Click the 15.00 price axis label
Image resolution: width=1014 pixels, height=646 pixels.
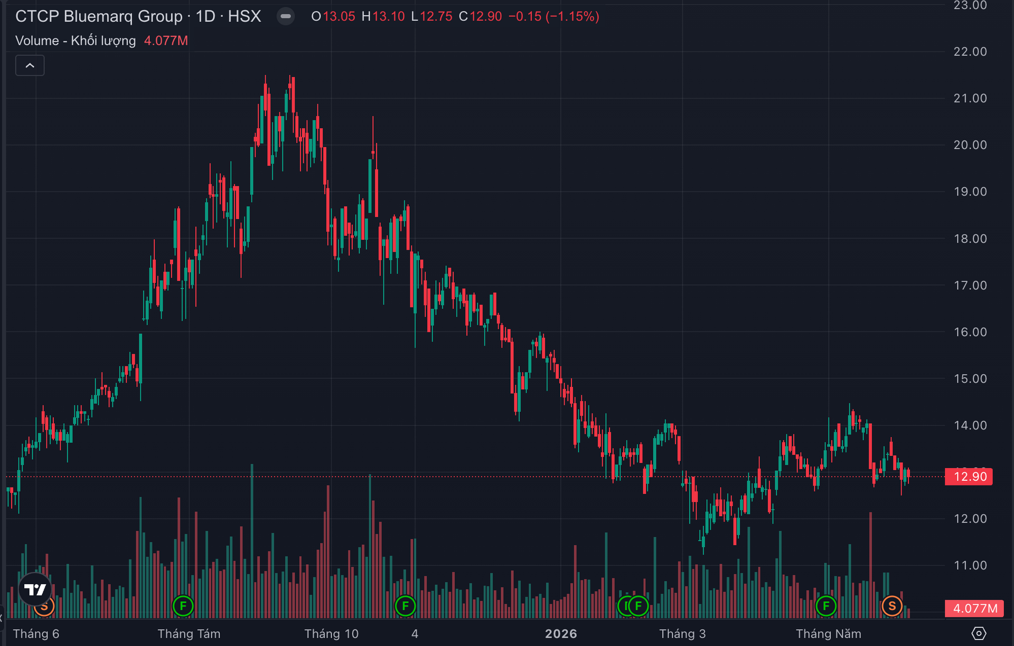click(x=970, y=378)
